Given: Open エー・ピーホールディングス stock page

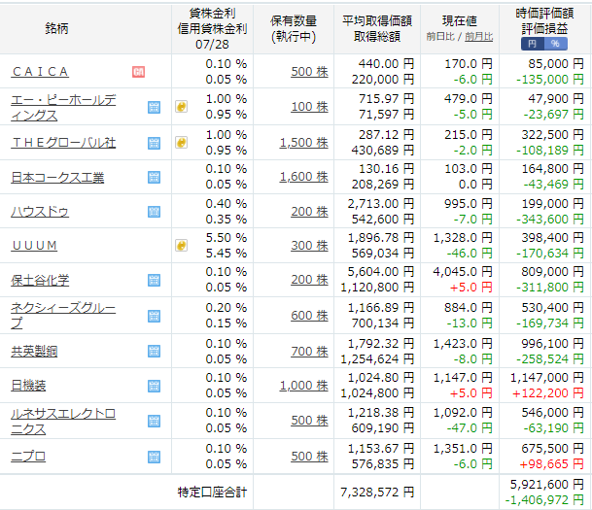Looking at the screenshot, I should 63,108.
